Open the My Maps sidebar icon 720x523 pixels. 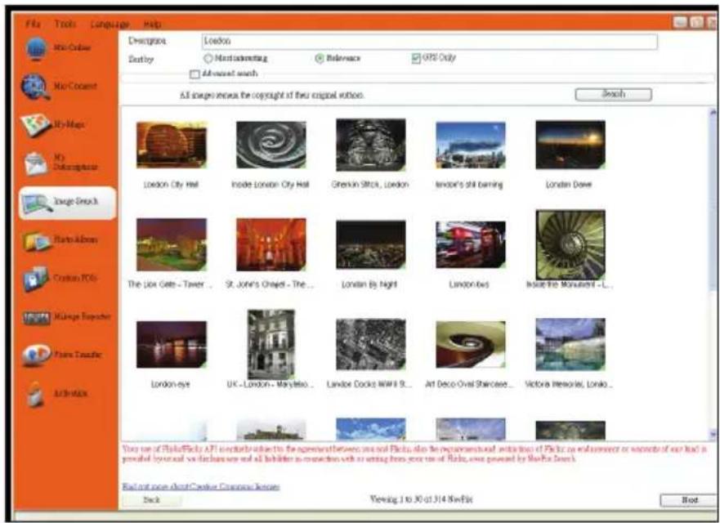tap(35, 125)
